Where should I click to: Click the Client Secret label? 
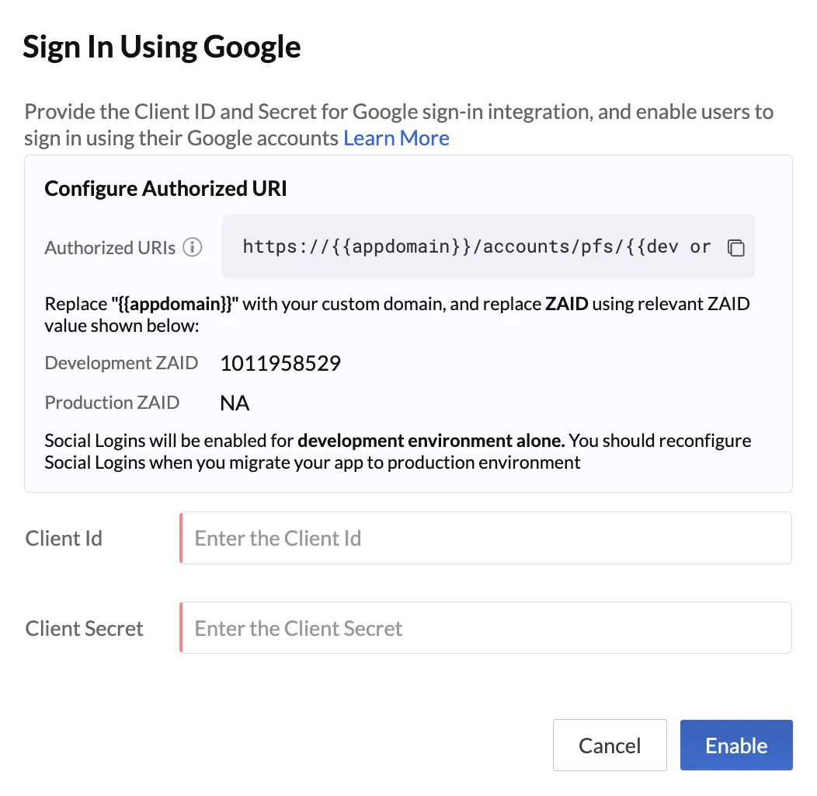(84, 629)
